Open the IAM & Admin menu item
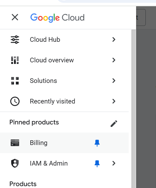 pos(64,163)
